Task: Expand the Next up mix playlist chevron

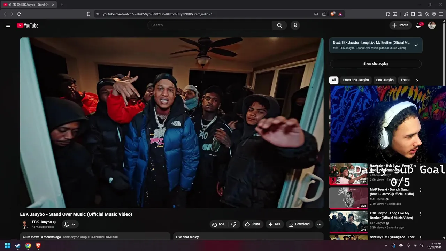Action: [416, 45]
